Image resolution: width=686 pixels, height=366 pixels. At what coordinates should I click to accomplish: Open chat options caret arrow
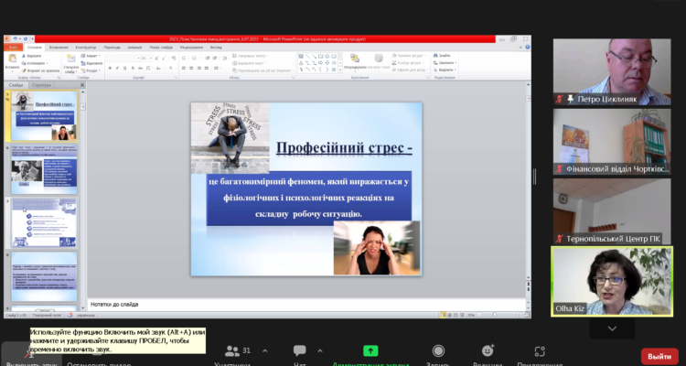320,350
